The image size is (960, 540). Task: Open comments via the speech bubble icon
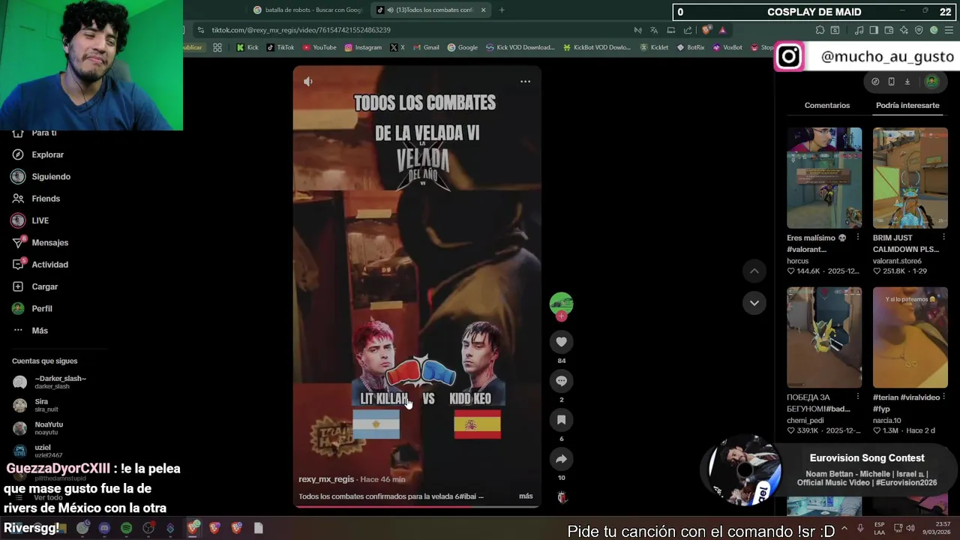[x=561, y=381]
